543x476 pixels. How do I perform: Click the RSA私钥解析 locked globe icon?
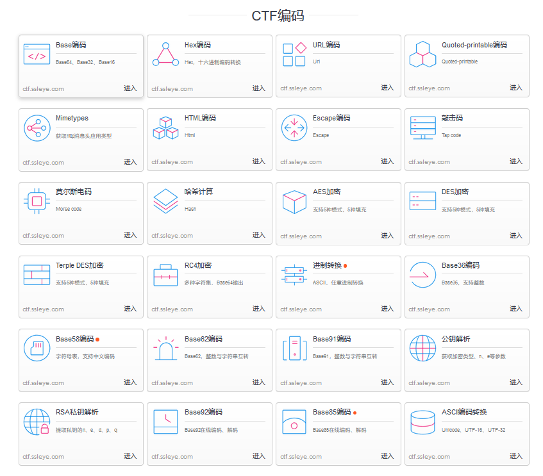(x=37, y=422)
